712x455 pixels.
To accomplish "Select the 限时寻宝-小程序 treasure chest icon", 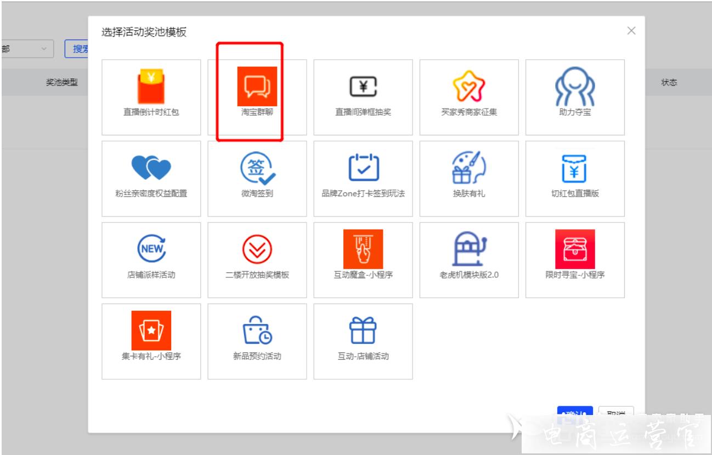I will coord(575,249).
